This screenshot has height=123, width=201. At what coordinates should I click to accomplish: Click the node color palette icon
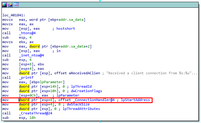[x=4, y=5]
